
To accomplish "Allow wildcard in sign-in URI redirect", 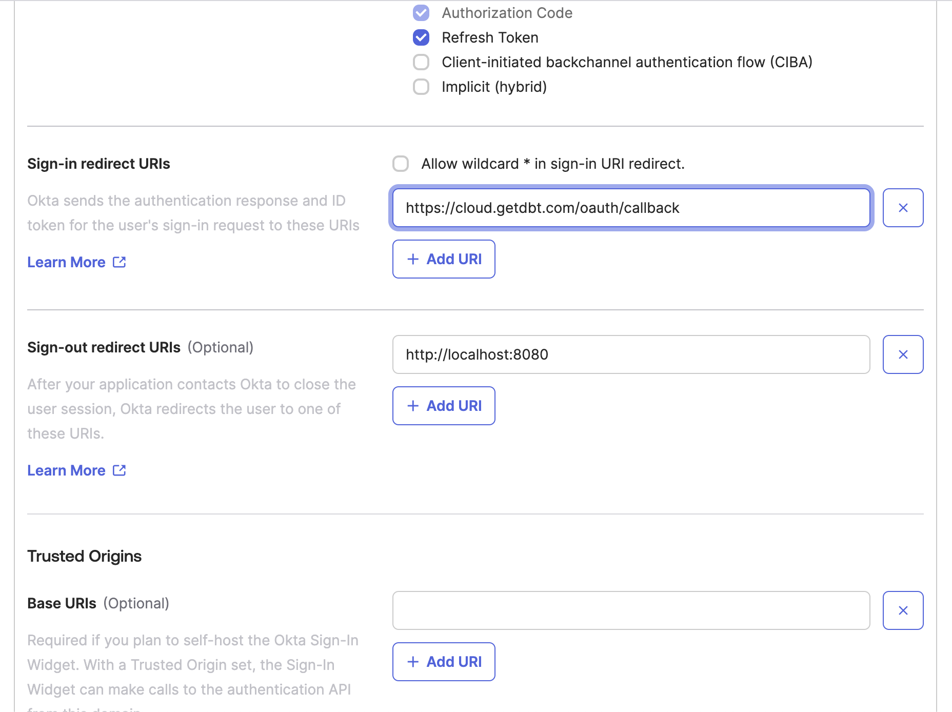I will tap(401, 164).
